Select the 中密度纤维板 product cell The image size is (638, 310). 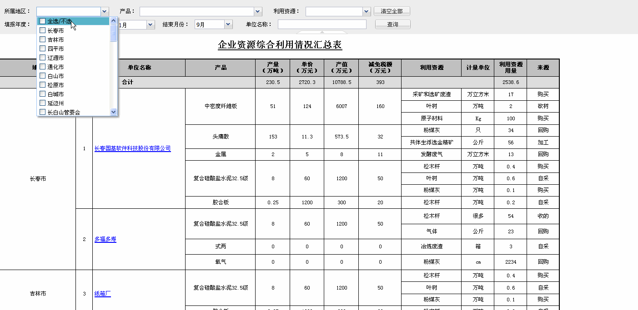click(221, 106)
